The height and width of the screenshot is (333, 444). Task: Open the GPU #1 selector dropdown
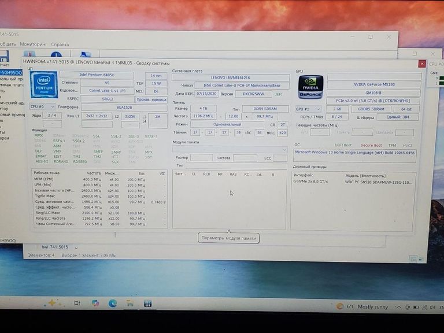[x=308, y=109]
